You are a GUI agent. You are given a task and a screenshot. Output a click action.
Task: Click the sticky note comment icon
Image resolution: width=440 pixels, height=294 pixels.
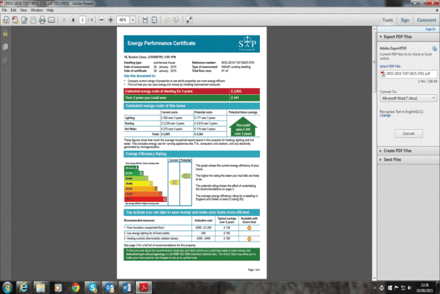tap(167, 20)
